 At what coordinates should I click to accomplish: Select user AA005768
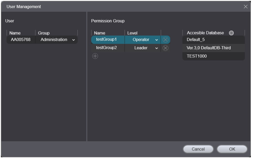click(x=21, y=40)
